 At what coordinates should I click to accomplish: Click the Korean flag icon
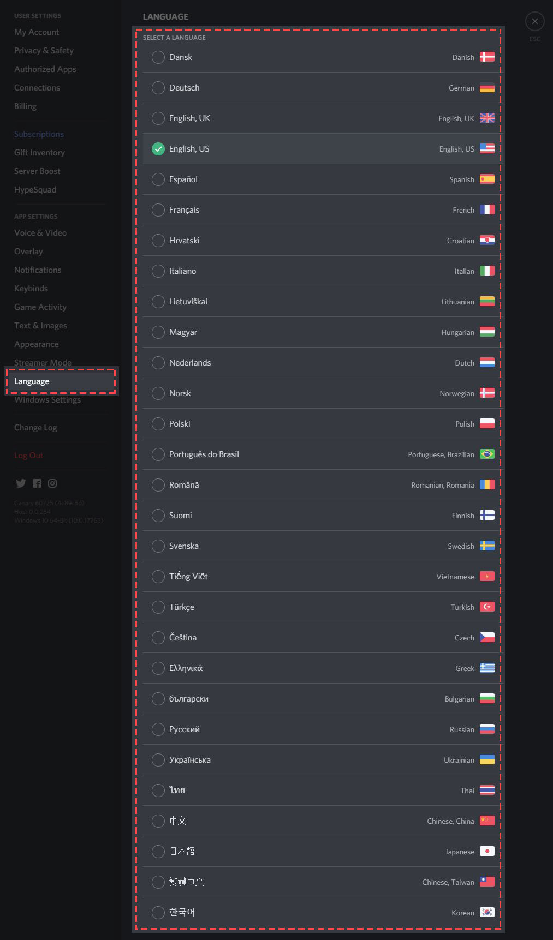point(487,913)
